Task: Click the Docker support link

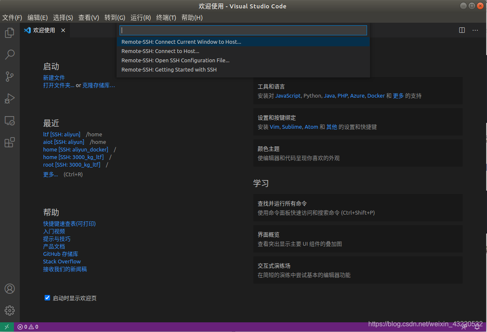Action: pos(376,96)
